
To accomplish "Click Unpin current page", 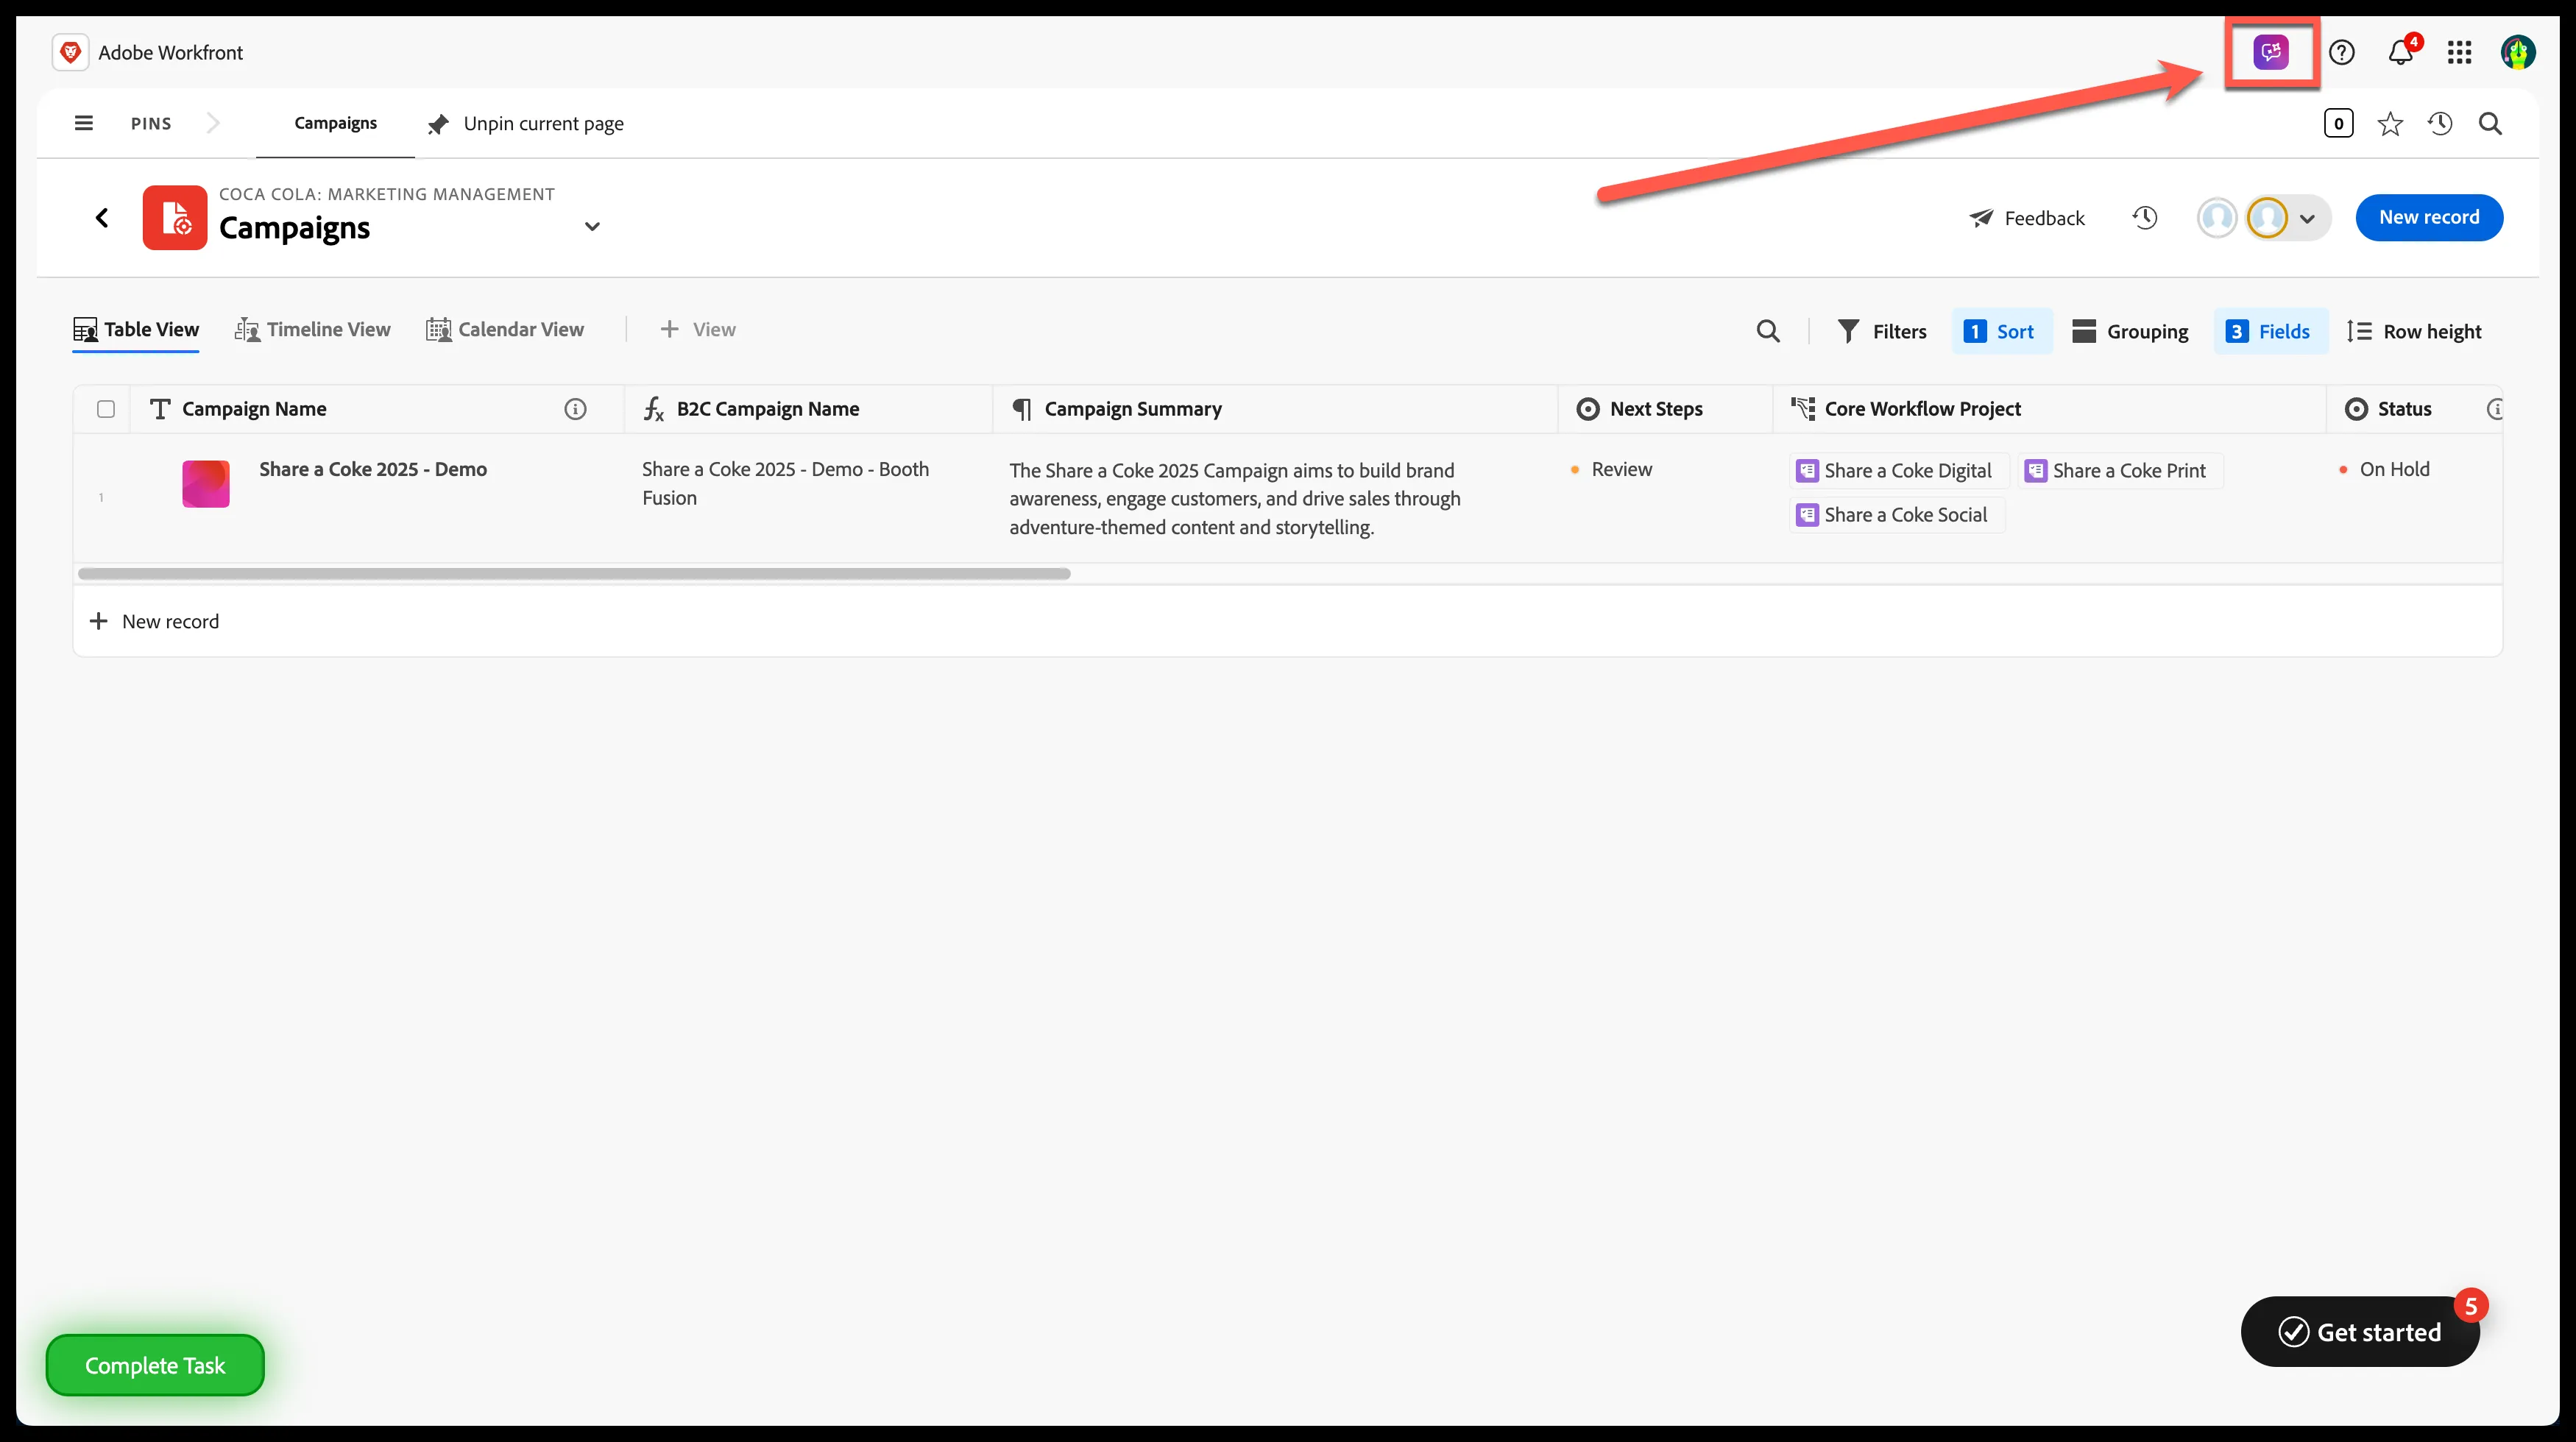I will [x=526, y=124].
